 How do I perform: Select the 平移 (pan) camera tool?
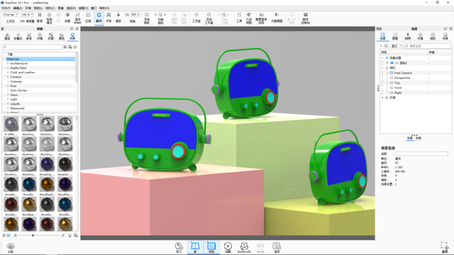pos(108,18)
